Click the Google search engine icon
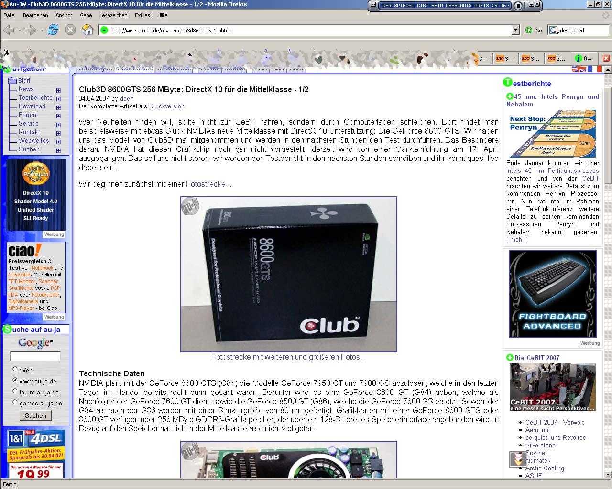 pos(554,30)
